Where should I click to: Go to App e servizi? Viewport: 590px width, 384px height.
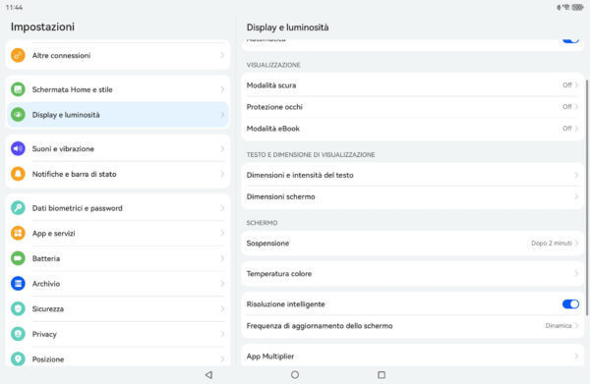pyautogui.click(x=118, y=233)
